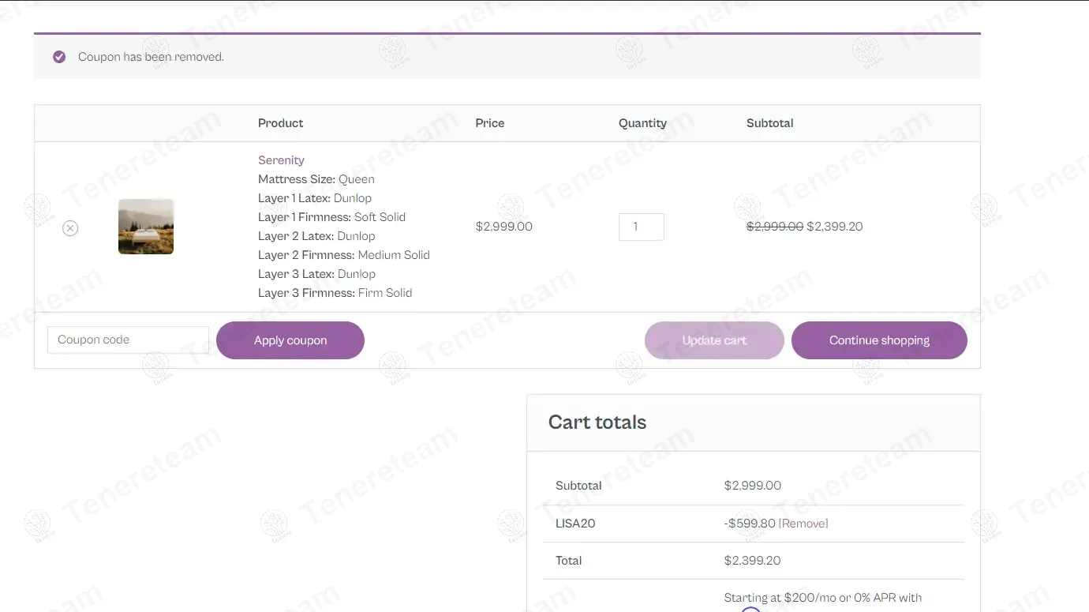1089x612 pixels.
Task: Click the 'Starting at $200/mo' financing text
Action: 822,598
